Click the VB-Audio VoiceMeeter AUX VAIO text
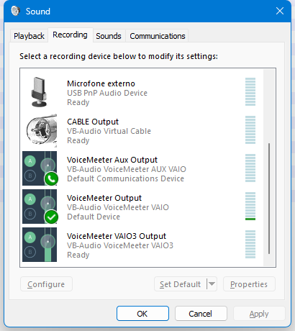Viewport: 295px width, 331px height. coord(127,169)
